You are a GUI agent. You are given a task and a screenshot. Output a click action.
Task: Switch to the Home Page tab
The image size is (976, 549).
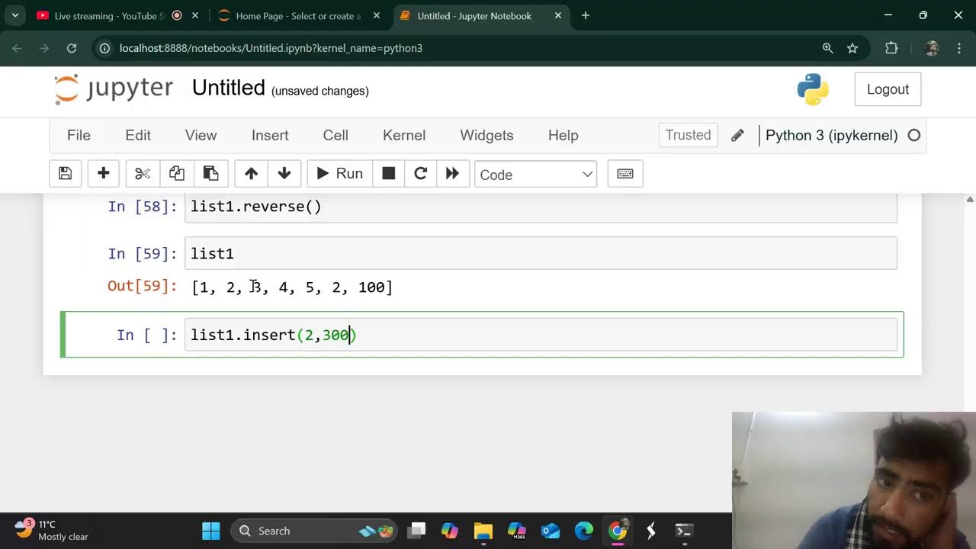click(297, 15)
